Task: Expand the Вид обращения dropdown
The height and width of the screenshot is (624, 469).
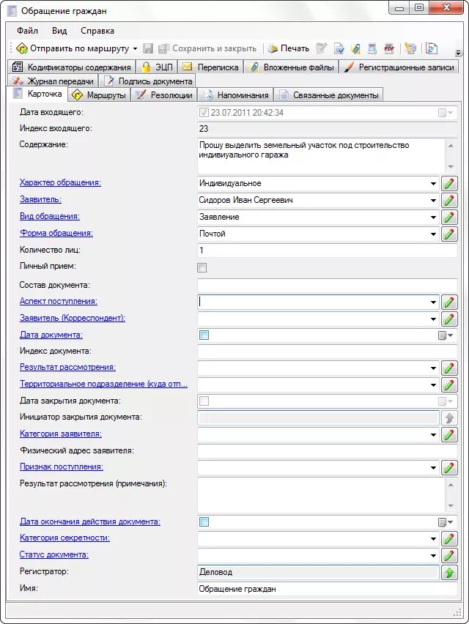Action: click(434, 218)
